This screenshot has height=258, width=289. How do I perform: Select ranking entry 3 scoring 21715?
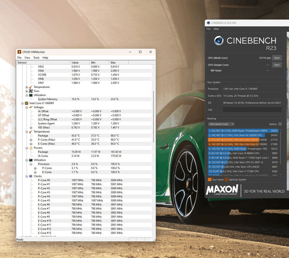[x=243, y=140]
